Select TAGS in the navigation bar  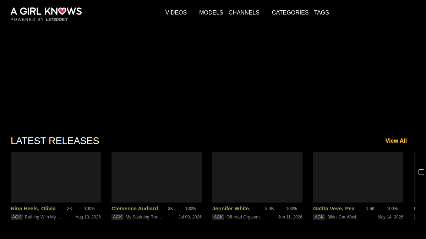322,13
